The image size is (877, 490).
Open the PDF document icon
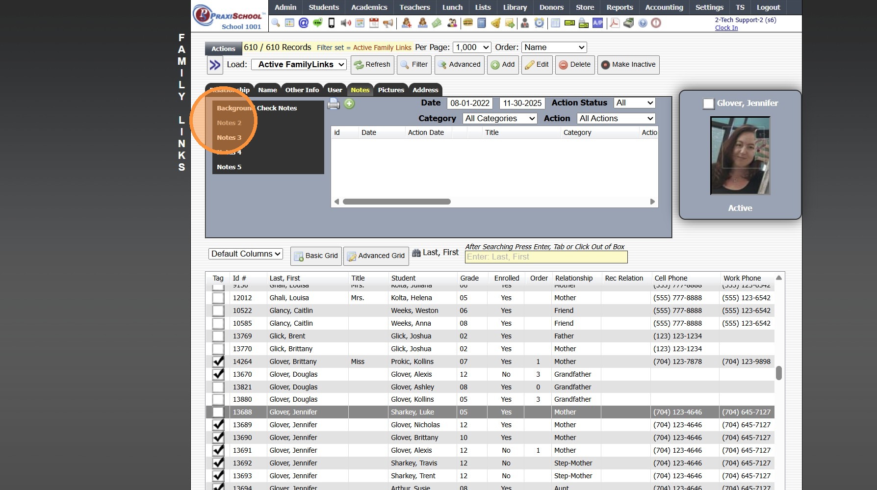pyautogui.click(x=614, y=23)
